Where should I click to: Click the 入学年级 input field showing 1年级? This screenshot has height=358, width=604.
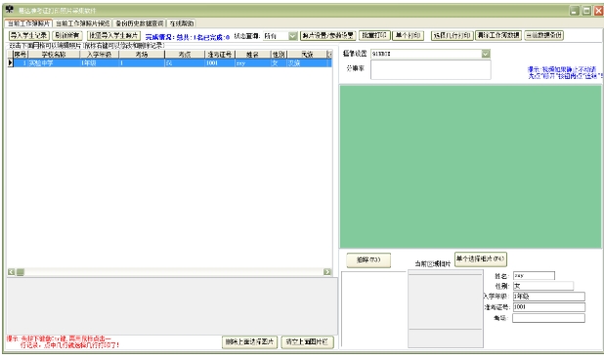tap(549, 297)
